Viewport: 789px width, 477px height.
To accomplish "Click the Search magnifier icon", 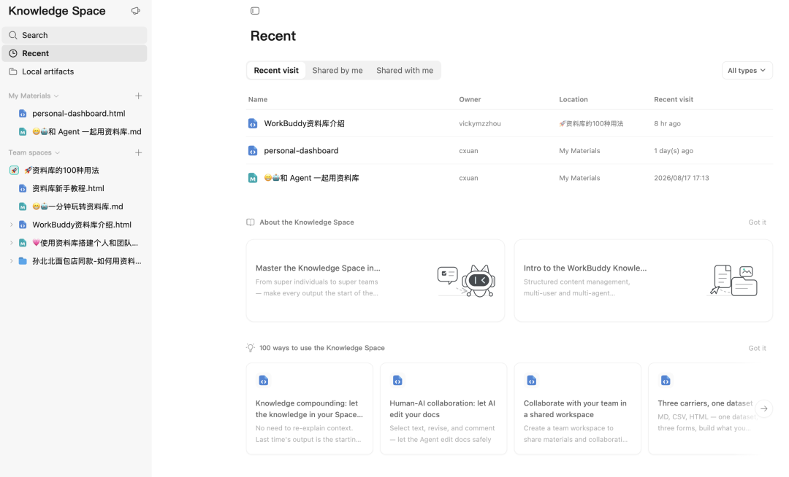I will tap(13, 35).
